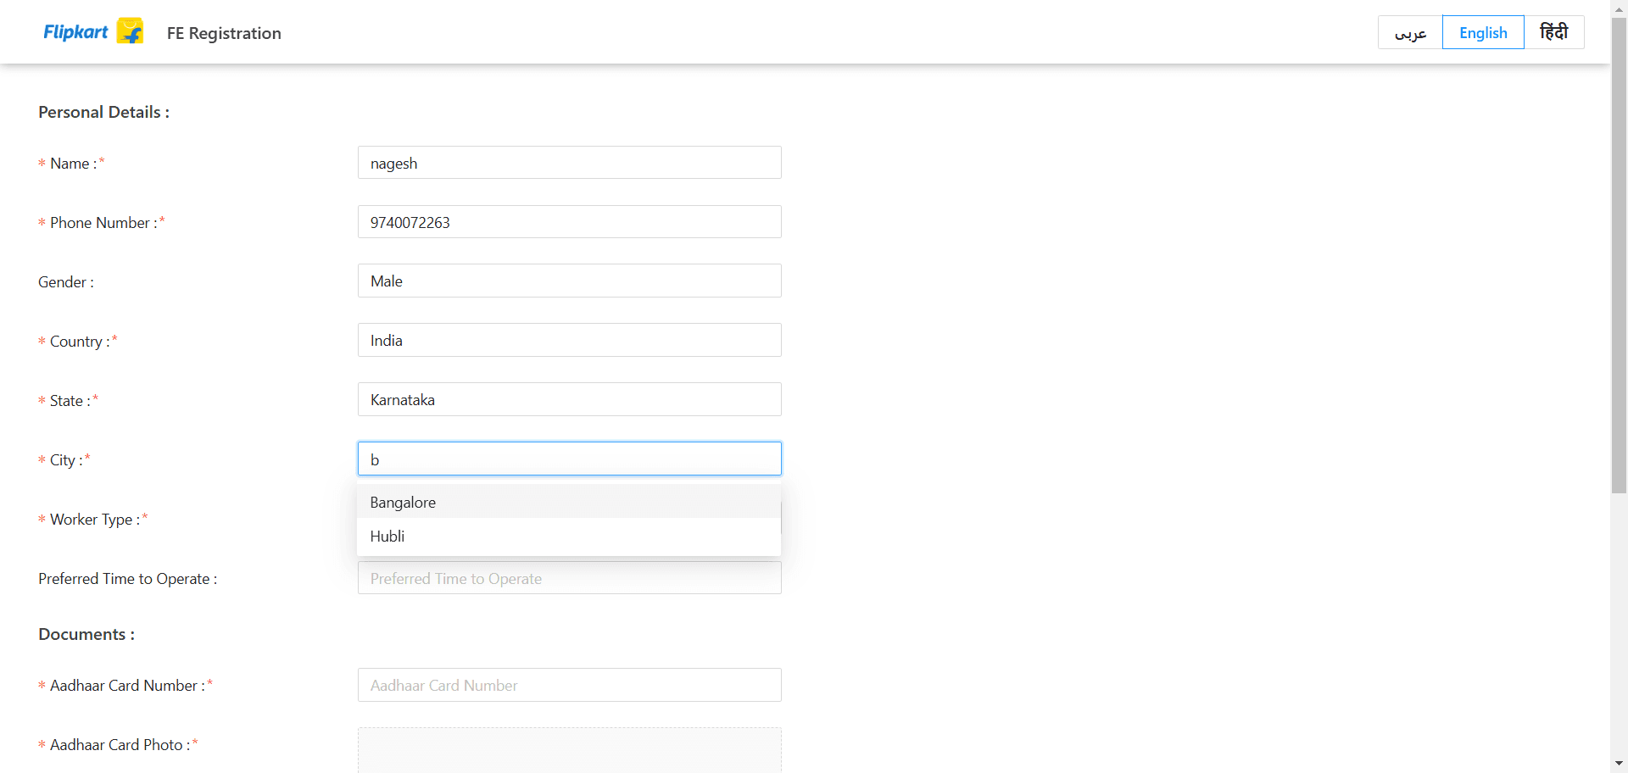Open the Country dropdown showing India
The height and width of the screenshot is (773, 1628).
[x=569, y=340]
